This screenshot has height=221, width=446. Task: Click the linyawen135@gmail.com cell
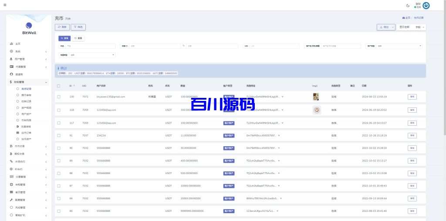point(111,97)
